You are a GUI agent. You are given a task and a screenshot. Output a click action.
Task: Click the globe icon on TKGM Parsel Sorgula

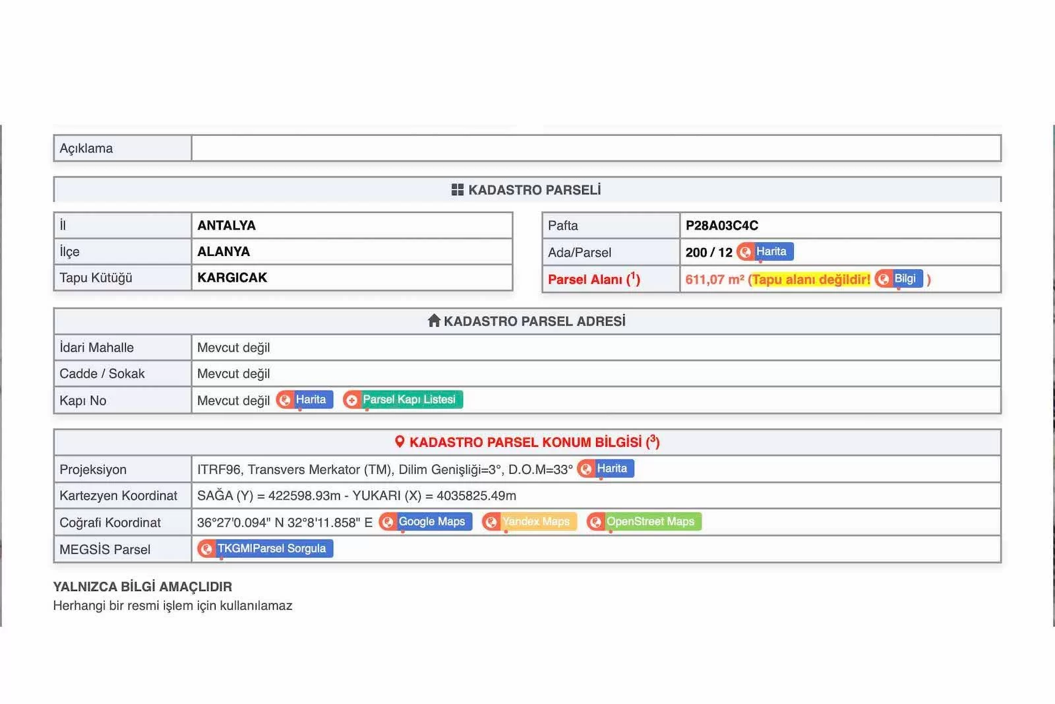206,548
